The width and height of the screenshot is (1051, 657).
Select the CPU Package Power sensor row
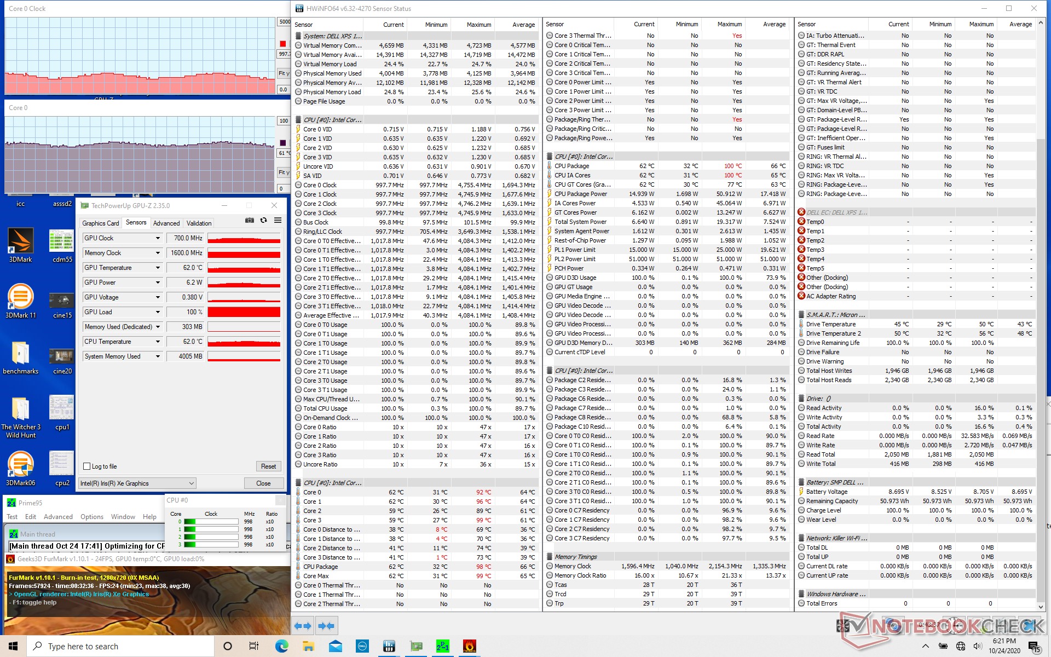coord(667,194)
